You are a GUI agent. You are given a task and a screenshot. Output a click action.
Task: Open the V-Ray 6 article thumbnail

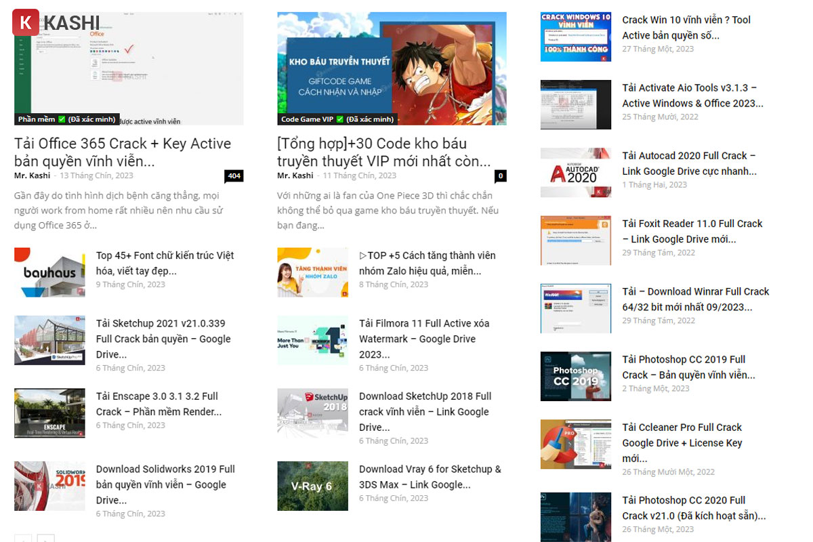point(312,486)
